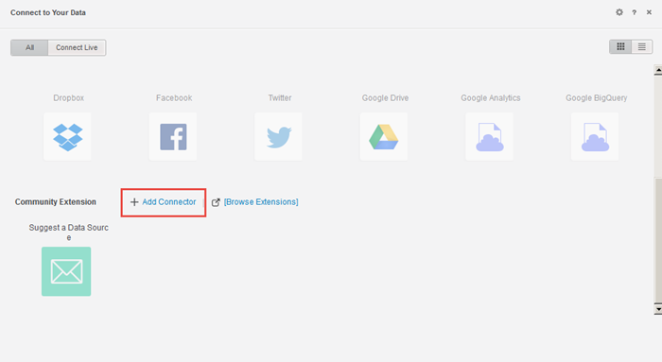Open the Dropbox connector icon
662x362 pixels.
[67, 137]
